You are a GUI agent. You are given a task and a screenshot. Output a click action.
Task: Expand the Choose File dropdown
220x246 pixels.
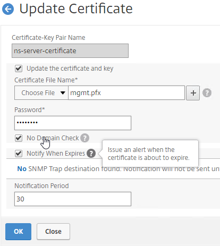[x=41, y=93]
